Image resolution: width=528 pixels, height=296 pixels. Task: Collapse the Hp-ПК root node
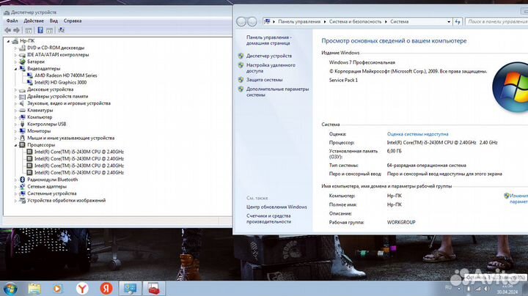[8, 41]
